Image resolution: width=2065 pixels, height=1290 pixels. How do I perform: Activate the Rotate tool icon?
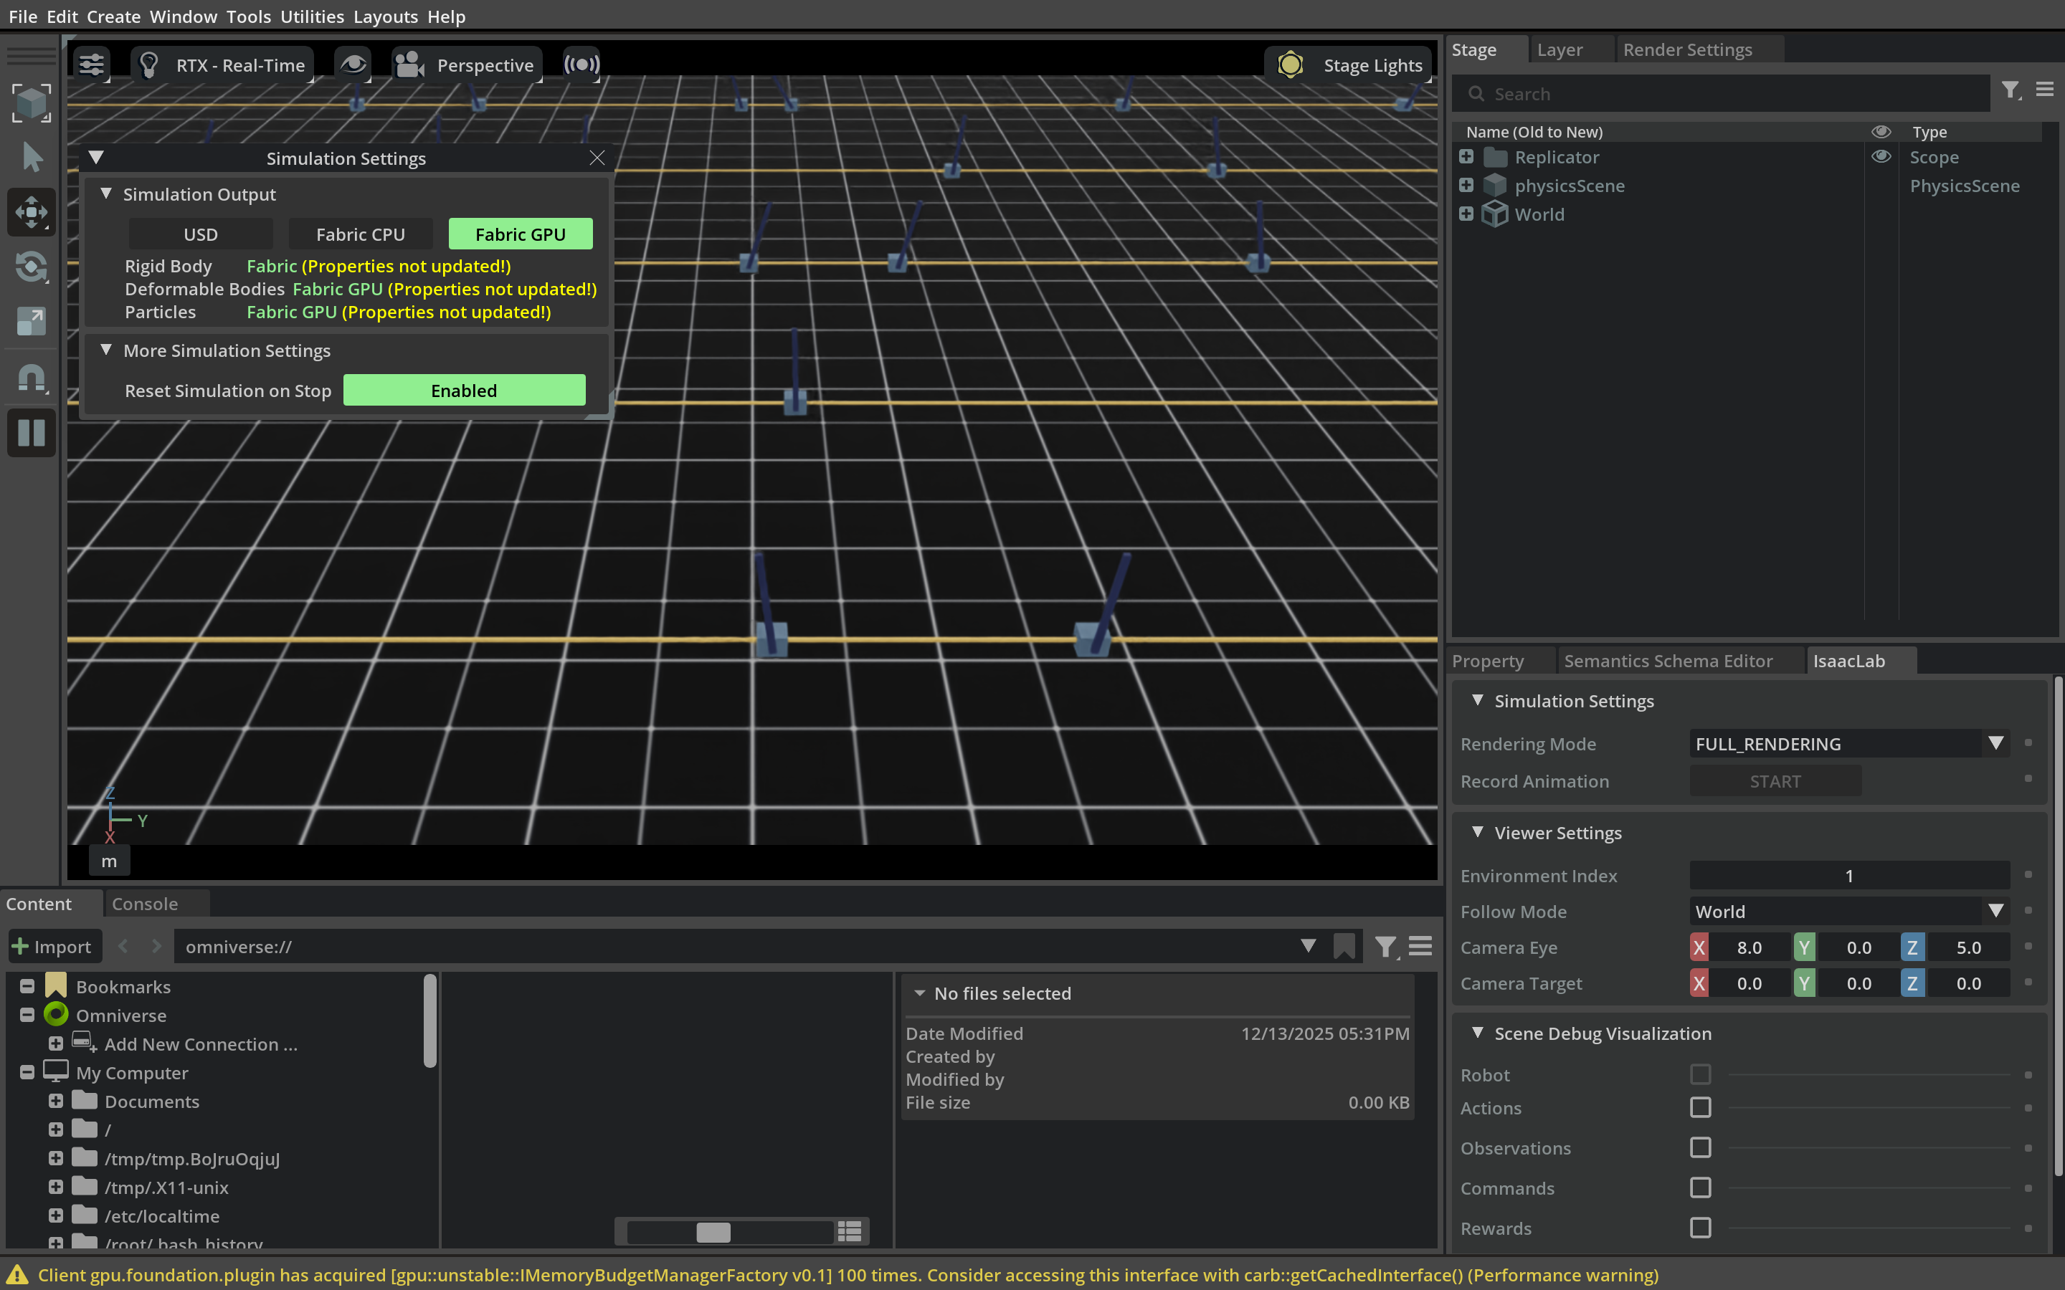click(x=32, y=267)
